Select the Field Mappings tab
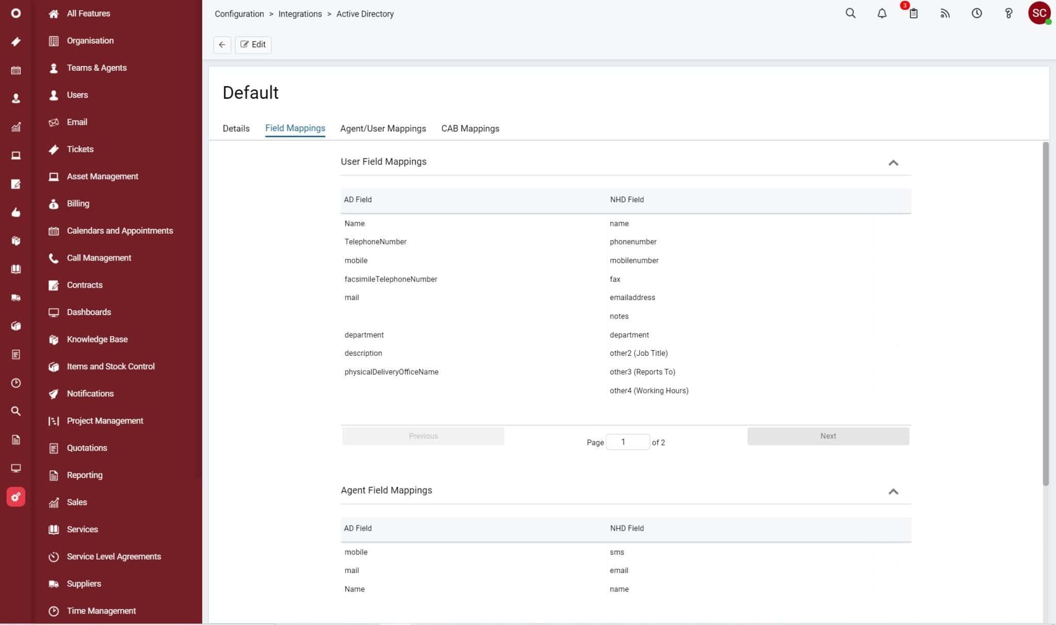This screenshot has width=1056, height=625. point(295,128)
